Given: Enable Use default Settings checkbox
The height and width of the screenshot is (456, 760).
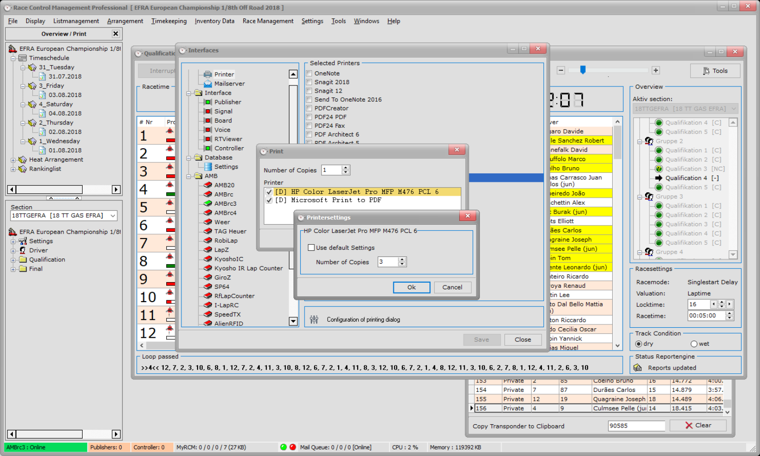Looking at the screenshot, I should point(312,247).
